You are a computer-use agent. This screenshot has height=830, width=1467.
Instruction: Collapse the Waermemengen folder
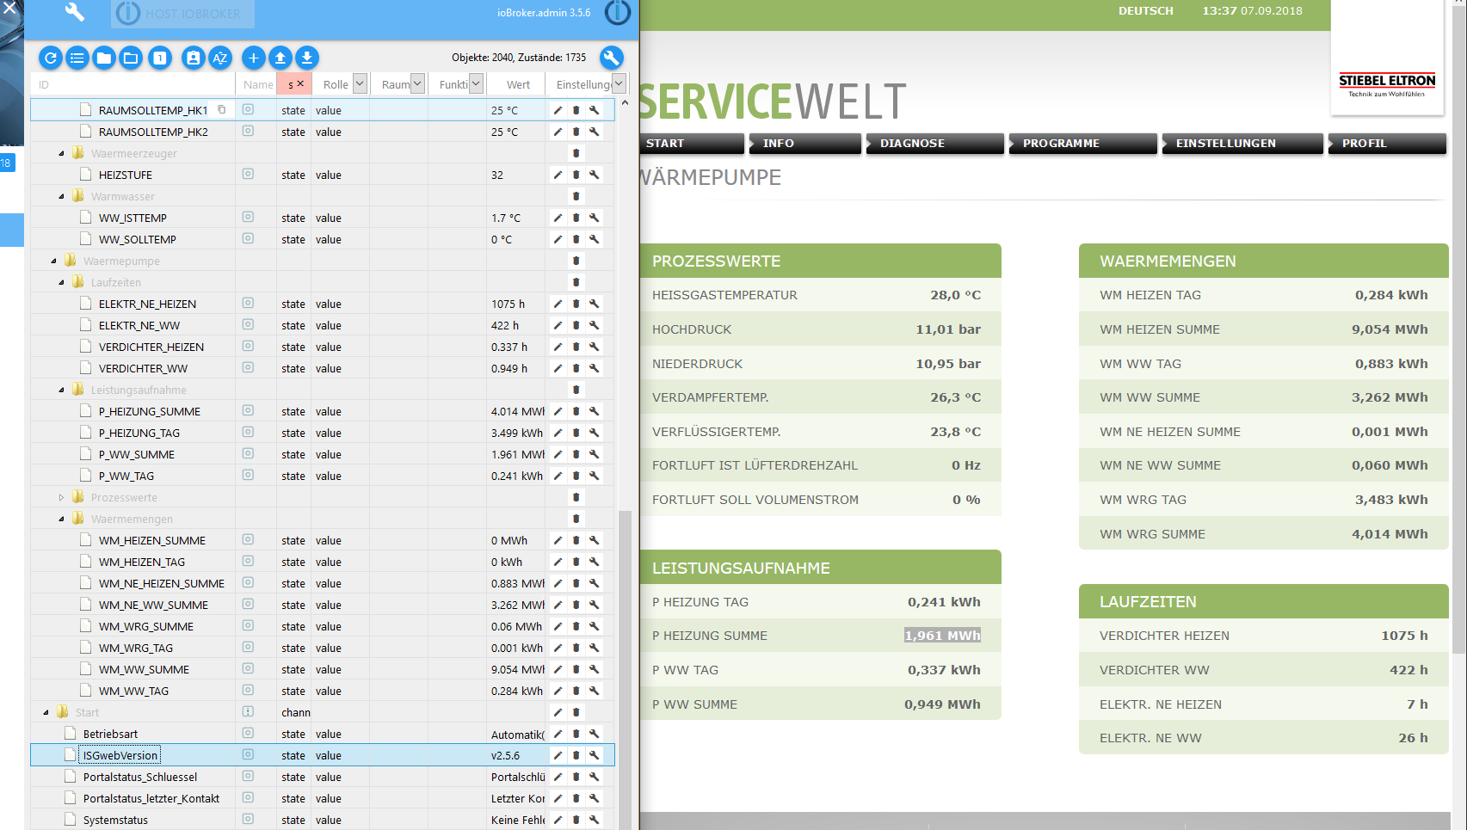(x=61, y=519)
